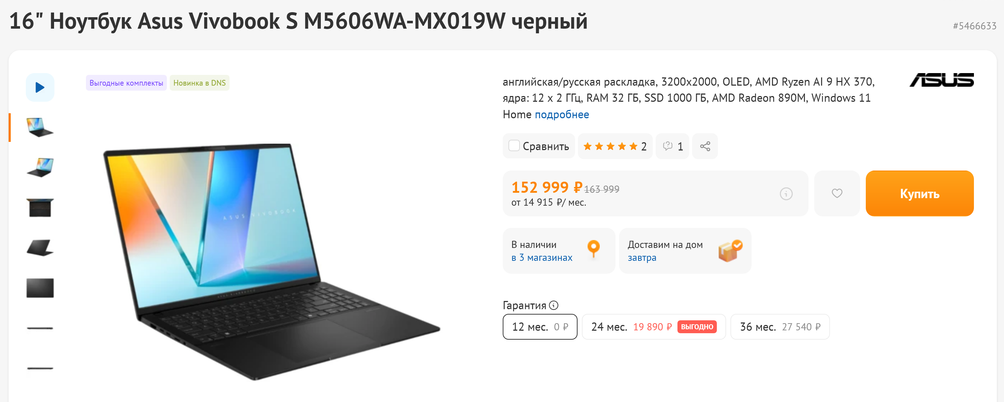Open the comments icon showing 1

coord(672,146)
